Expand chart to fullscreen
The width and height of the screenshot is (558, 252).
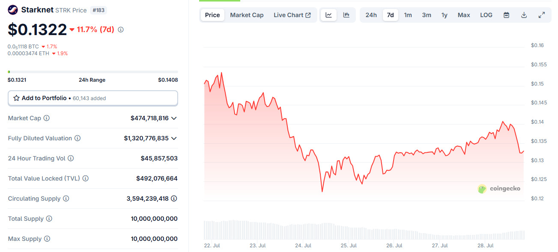[x=542, y=15]
